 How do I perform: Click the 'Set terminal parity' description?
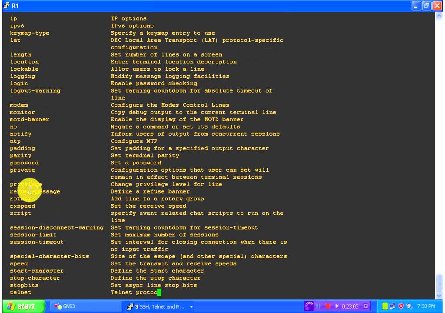click(145, 156)
